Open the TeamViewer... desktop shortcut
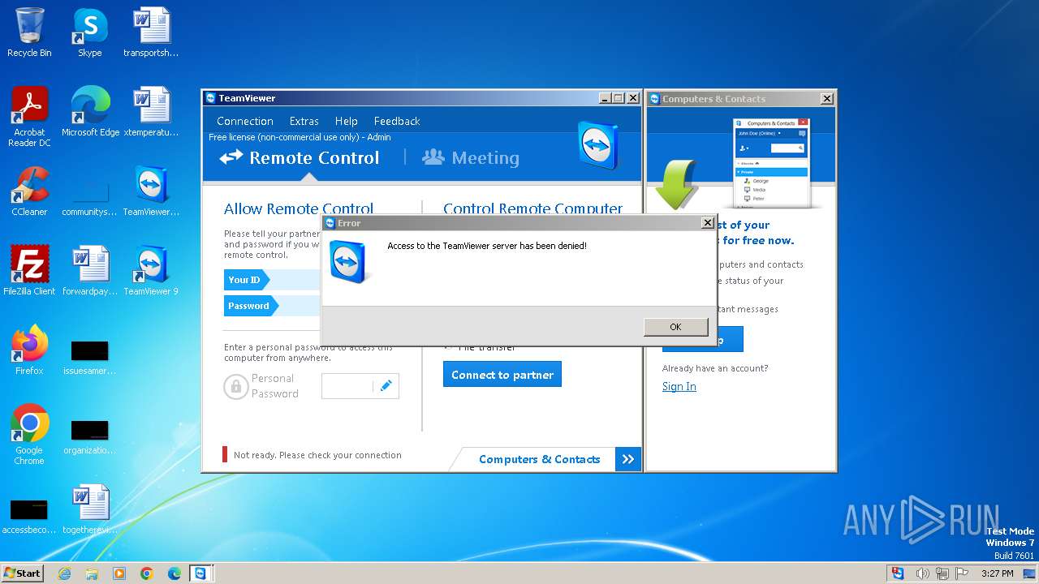The width and height of the screenshot is (1039, 584). tap(151, 192)
